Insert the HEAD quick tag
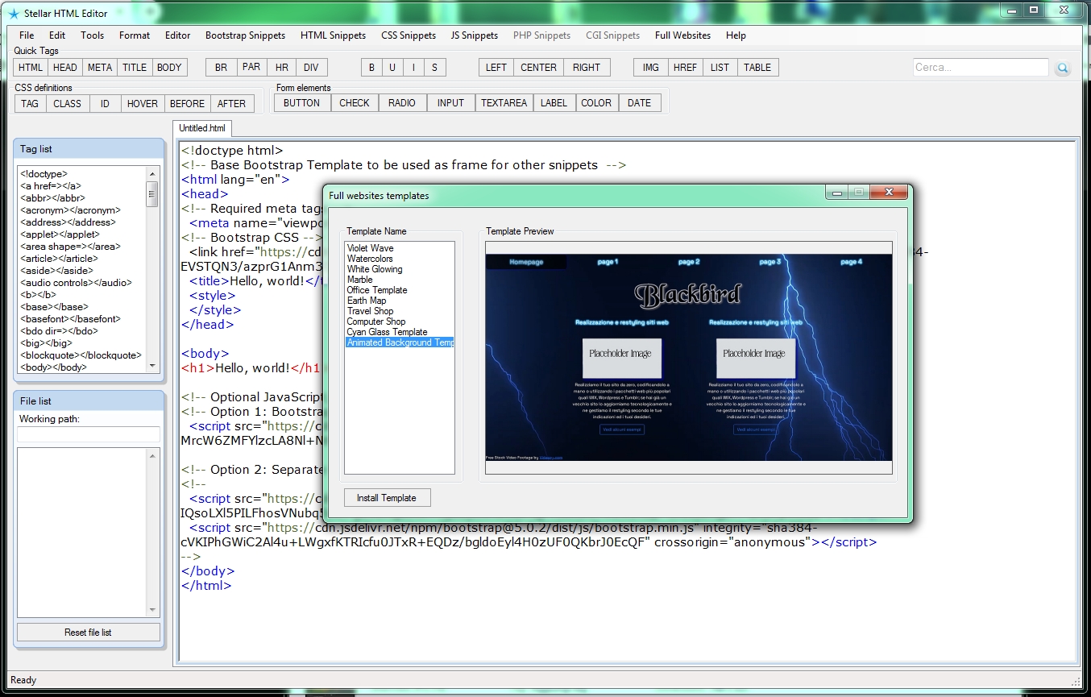 (x=65, y=68)
